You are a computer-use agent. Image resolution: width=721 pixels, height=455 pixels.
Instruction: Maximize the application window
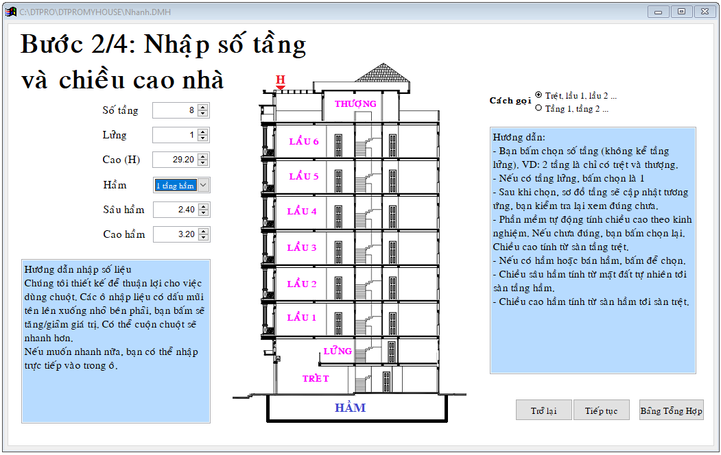681,12
